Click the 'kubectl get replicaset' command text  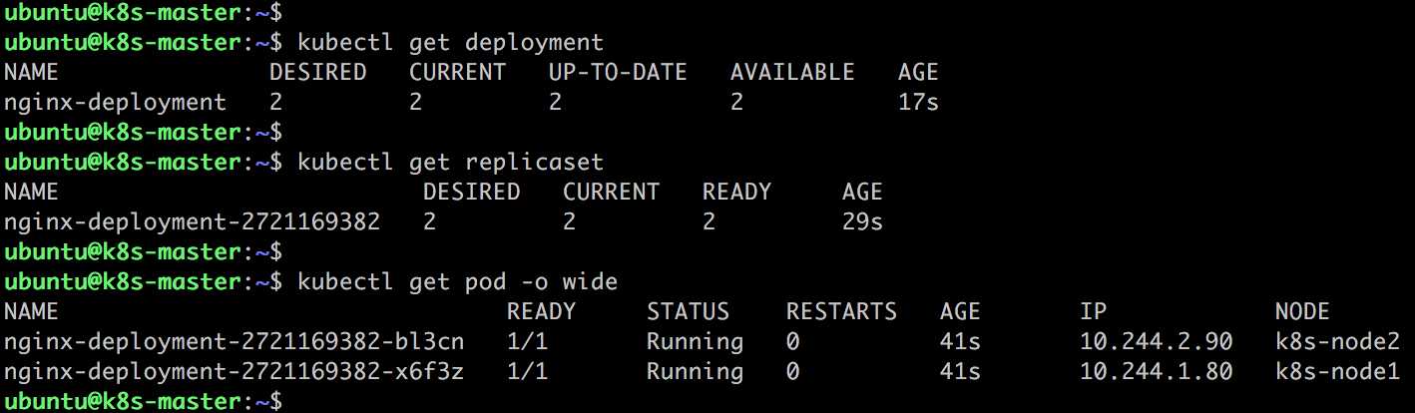(x=450, y=162)
